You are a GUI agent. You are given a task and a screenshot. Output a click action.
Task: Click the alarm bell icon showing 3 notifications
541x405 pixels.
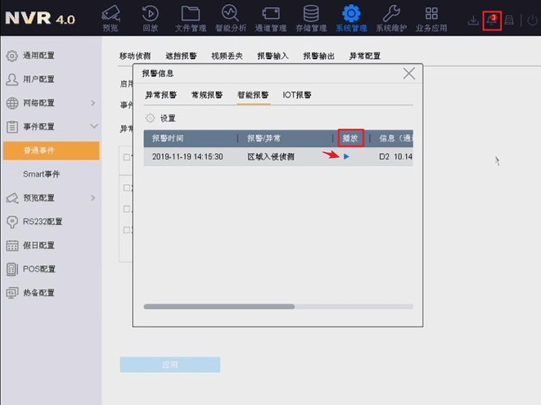click(491, 20)
